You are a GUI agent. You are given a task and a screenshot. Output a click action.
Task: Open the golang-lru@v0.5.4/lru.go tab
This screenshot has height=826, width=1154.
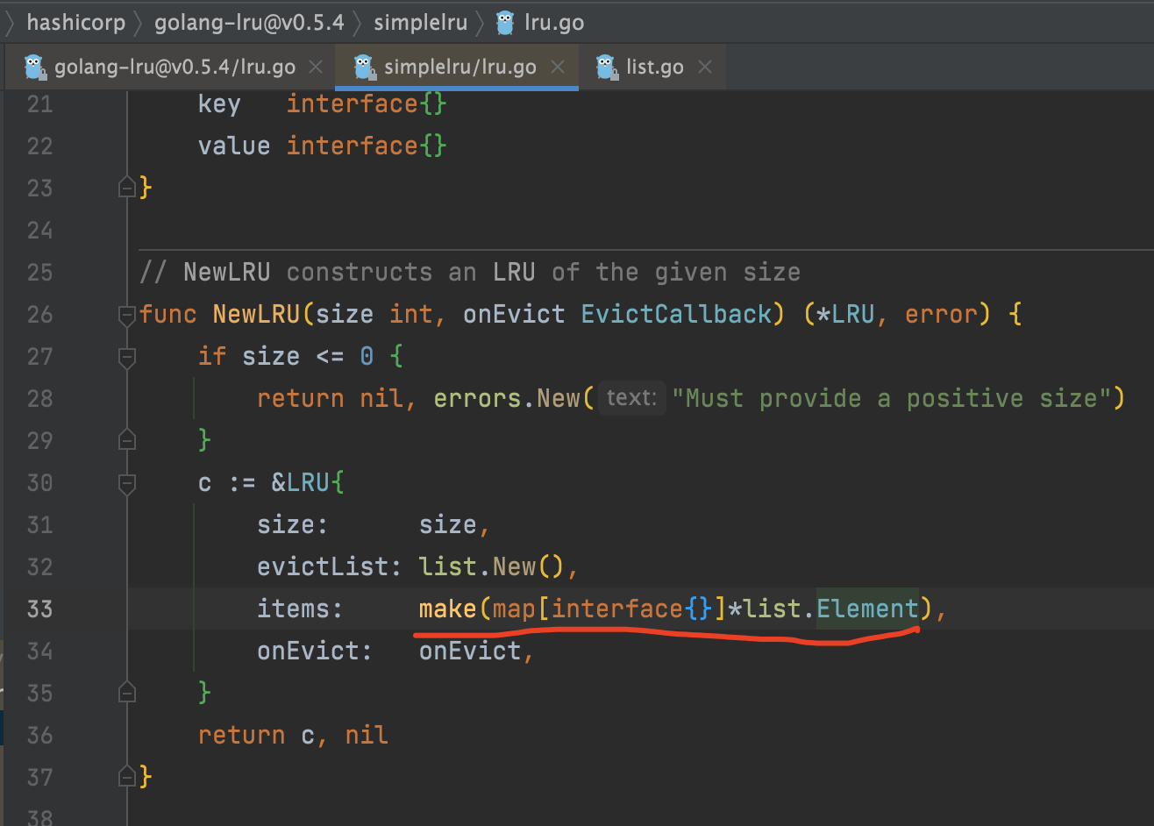pyautogui.click(x=175, y=68)
